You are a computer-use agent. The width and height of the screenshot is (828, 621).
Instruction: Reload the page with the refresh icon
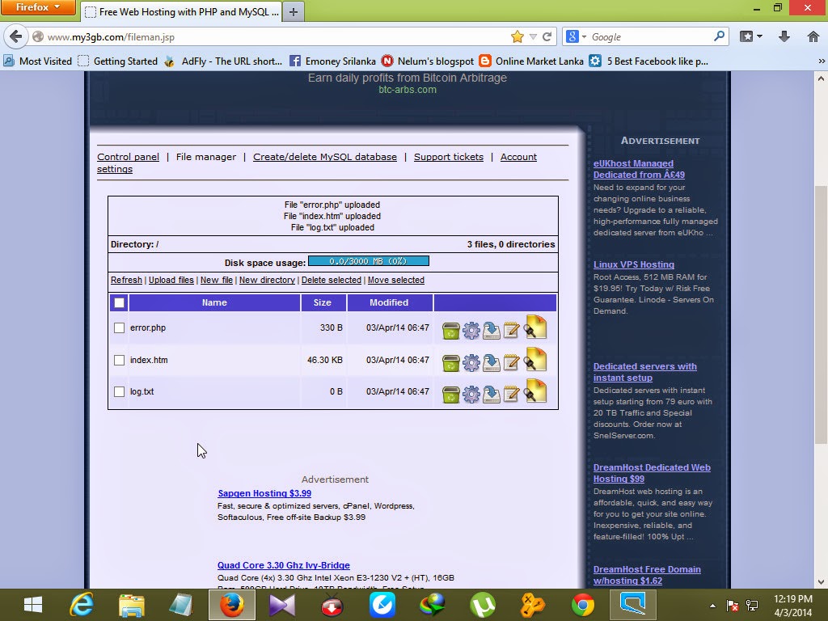coord(547,36)
